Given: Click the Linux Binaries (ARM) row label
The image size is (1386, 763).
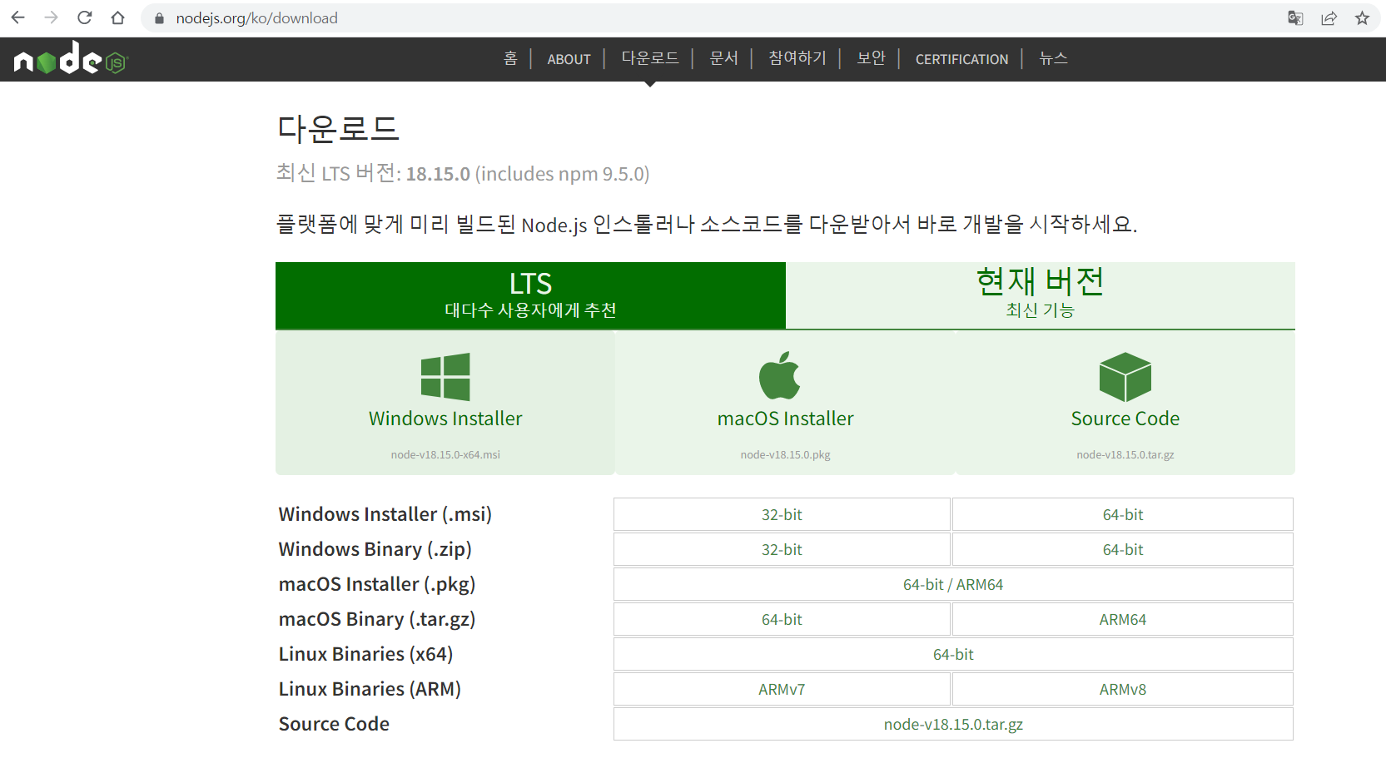Looking at the screenshot, I should [370, 689].
